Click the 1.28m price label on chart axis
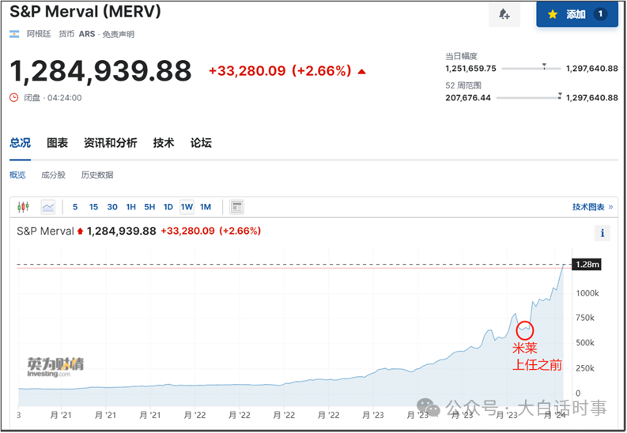The width and height of the screenshot is (627, 433). pyautogui.click(x=586, y=264)
